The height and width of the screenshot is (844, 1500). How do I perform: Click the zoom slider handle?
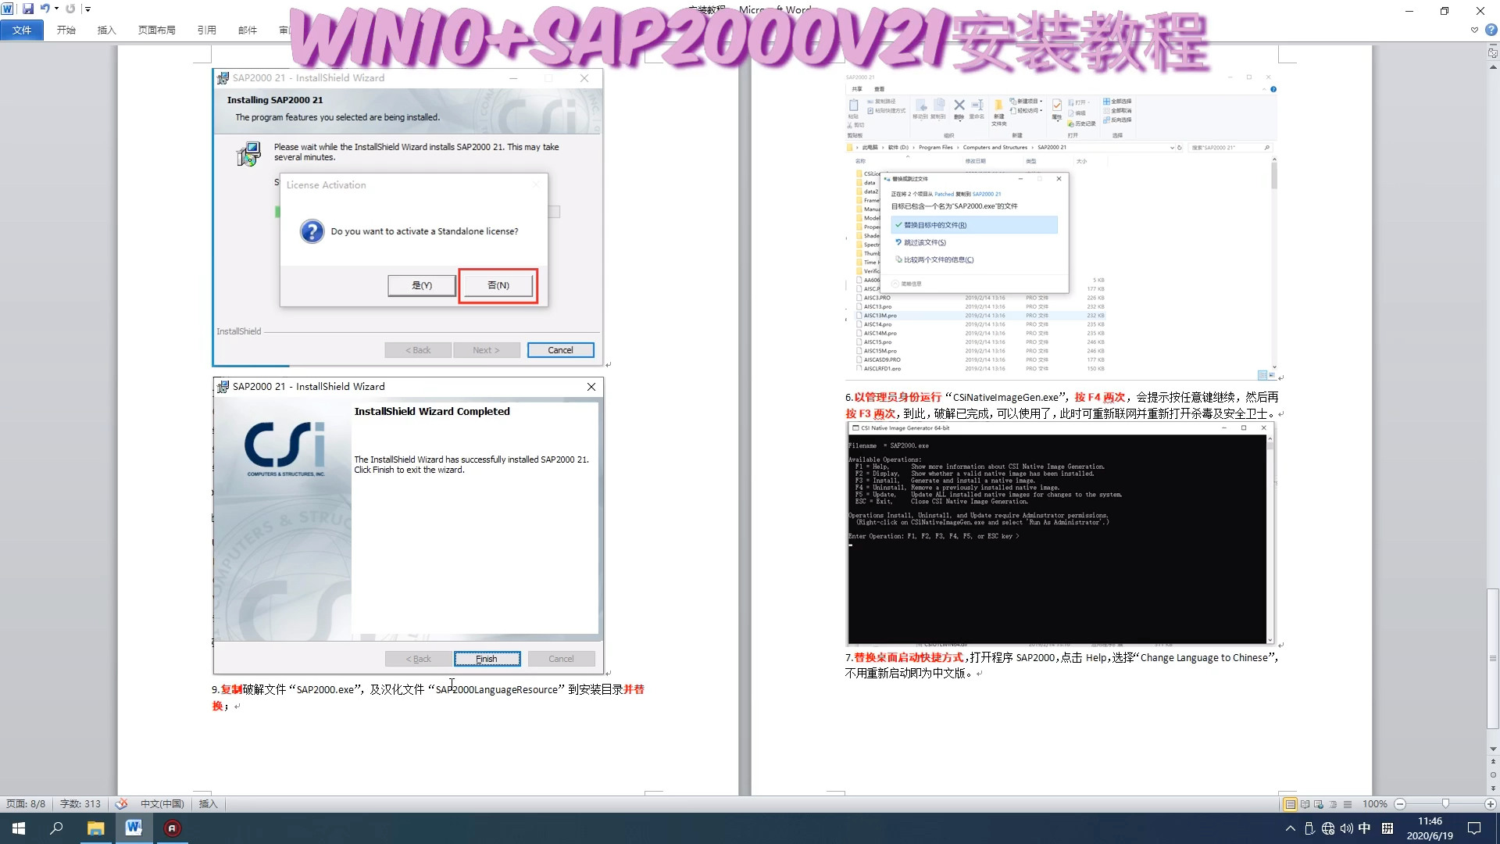pos(1445,804)
